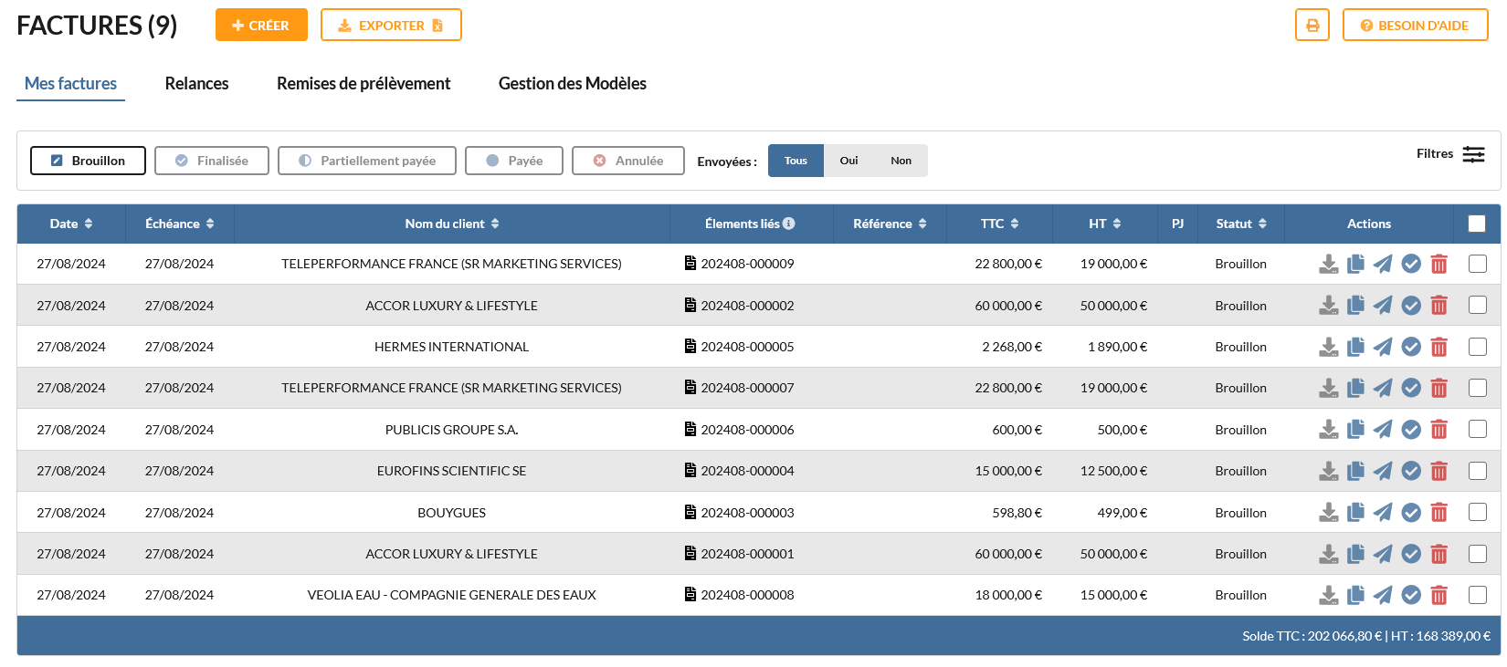Send HERMES INTERNATIONAL invoice by email
Viewport: 1507px width, 667px height.
(1384, 347)
